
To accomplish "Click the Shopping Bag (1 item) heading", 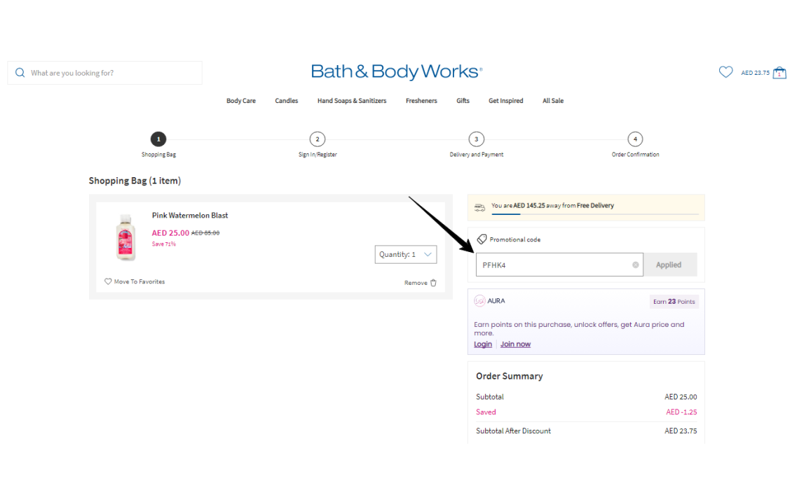I will click(135, 181).
